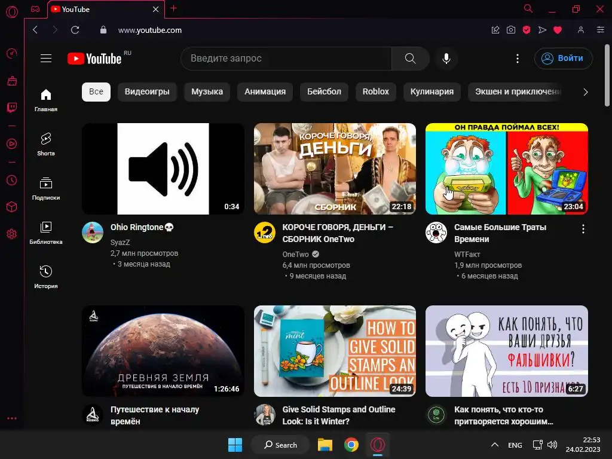The height and width of the screenshot is (459, 612).
Task: Switch to the YouTube browser tab
Action: click(105, 10)
